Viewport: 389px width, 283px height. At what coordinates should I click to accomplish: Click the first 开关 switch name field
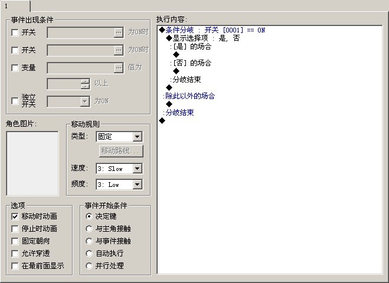point(81,32)
